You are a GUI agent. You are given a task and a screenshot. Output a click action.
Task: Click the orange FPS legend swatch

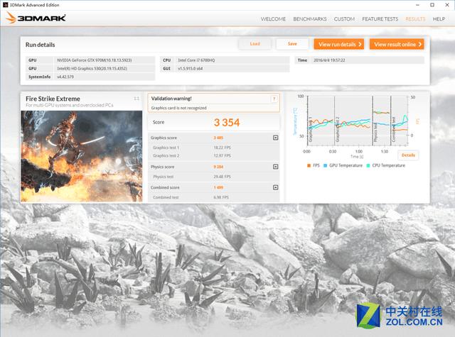coord(309,165)
